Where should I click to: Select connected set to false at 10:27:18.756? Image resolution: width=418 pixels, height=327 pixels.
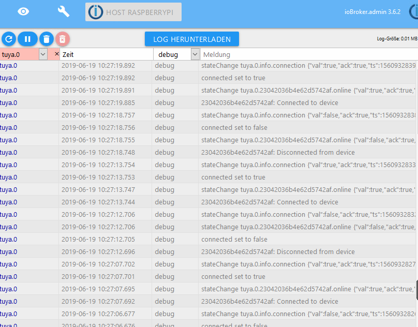coord(234,127)
